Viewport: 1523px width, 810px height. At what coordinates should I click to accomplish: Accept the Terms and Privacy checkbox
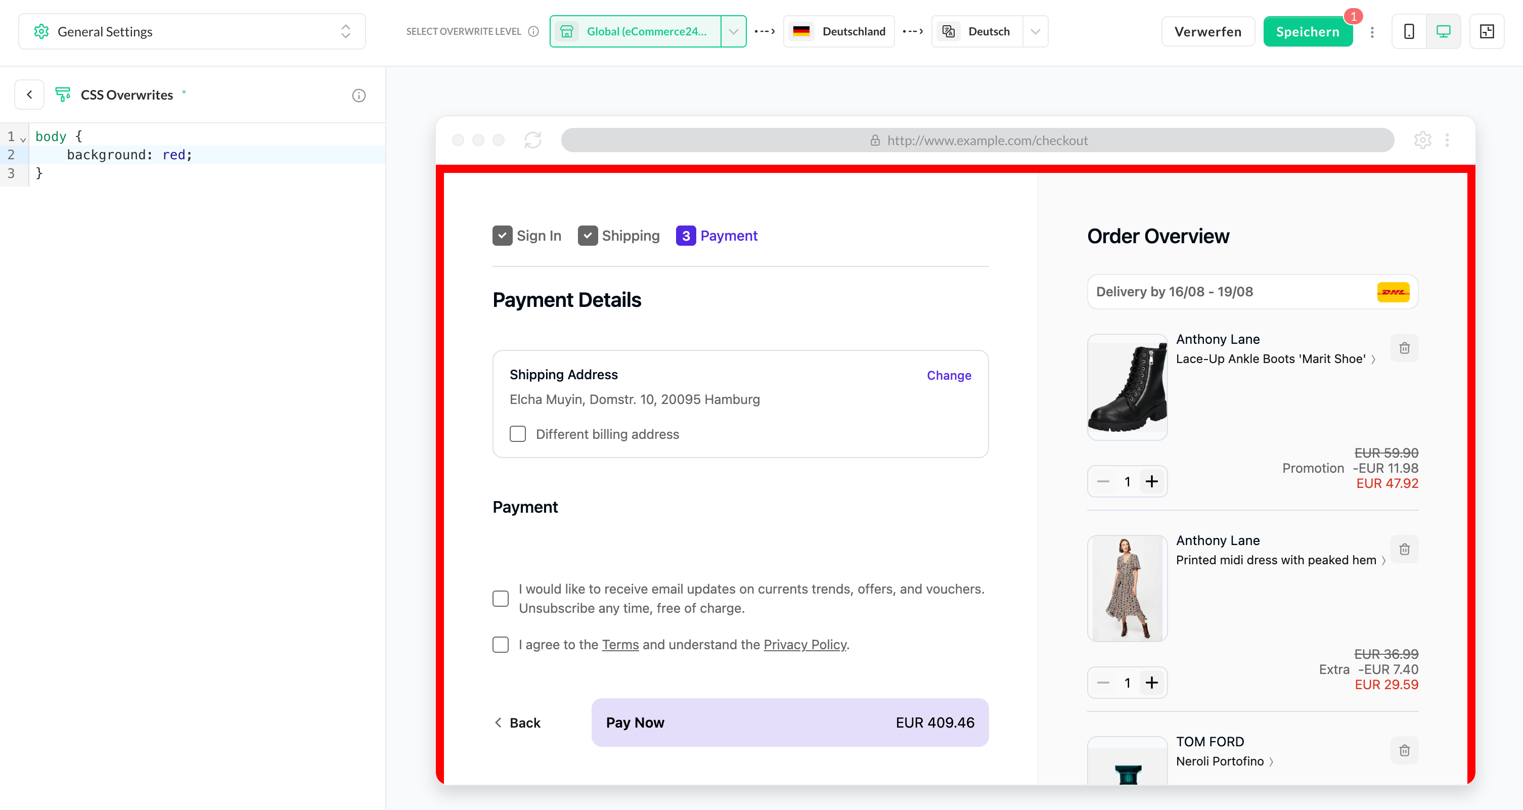pos(501,645)
